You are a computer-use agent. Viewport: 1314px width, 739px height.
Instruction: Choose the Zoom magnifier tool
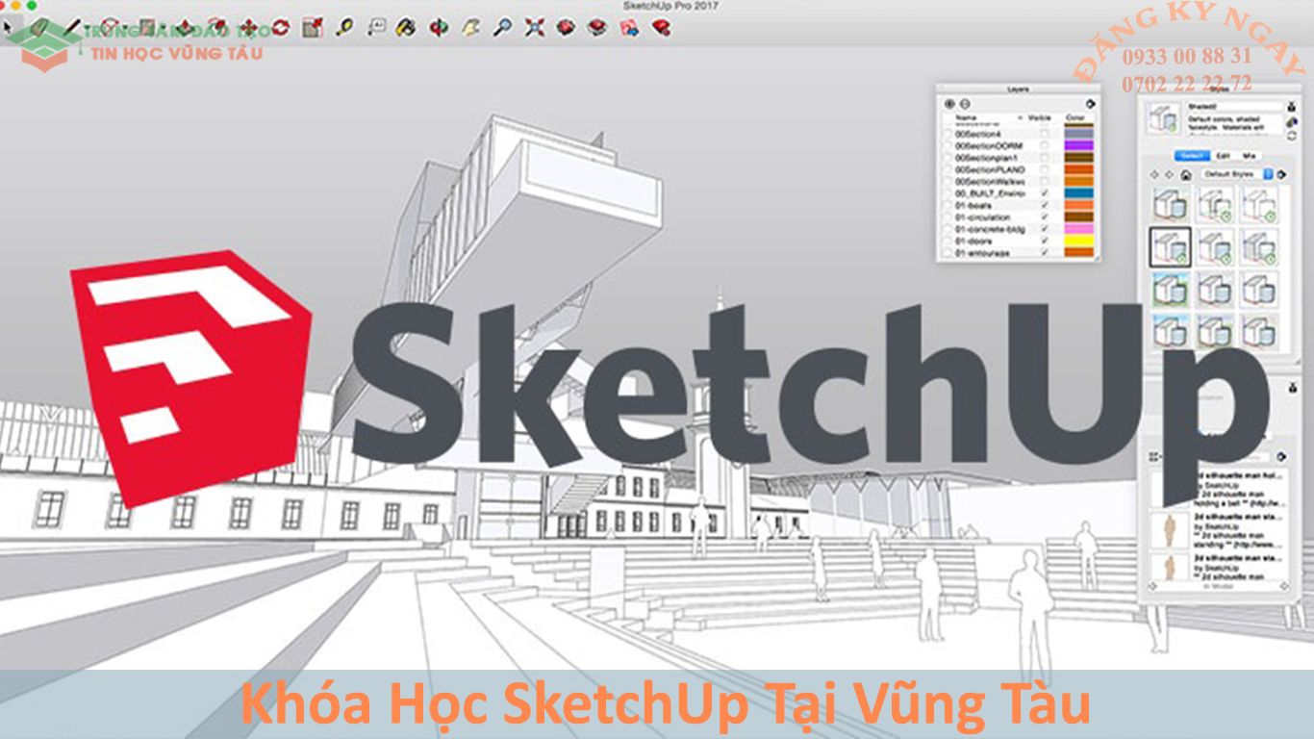pyautogui.click(x=502, y=27)
